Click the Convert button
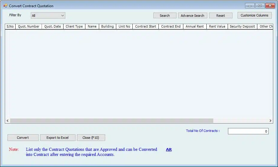 [23, 138]
